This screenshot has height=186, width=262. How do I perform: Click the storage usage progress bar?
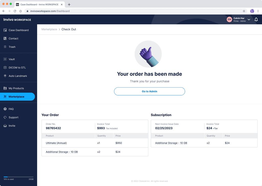coord(18,177)
